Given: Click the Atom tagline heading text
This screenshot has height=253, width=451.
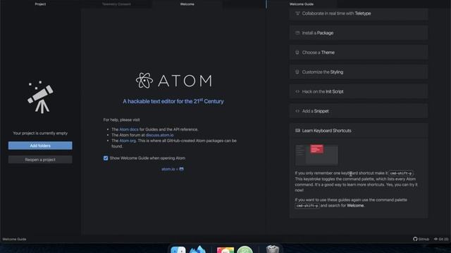Looking at the screenshot, I should point(173,101).
